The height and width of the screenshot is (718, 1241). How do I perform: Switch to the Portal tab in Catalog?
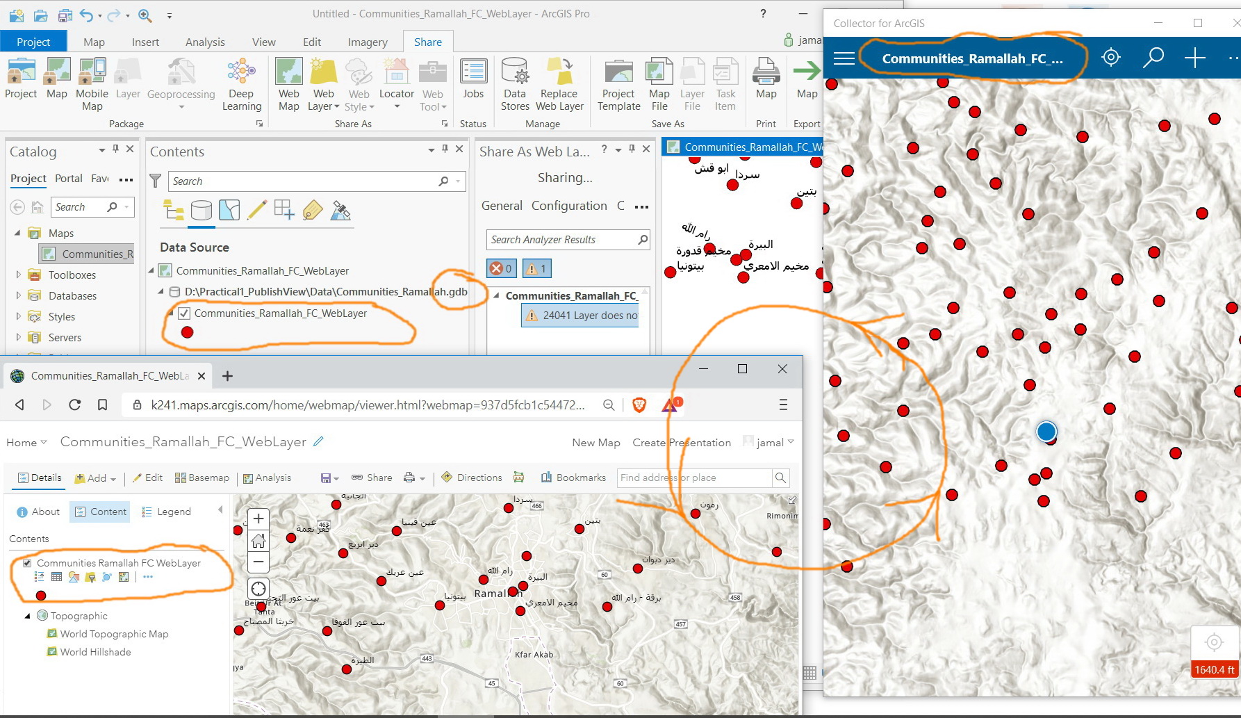point(69,179)
